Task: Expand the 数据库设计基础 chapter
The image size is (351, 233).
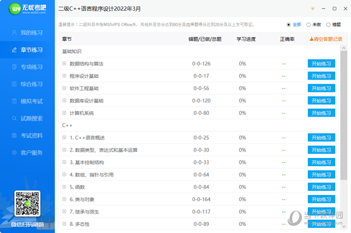Action: click(x=64, y=101)
